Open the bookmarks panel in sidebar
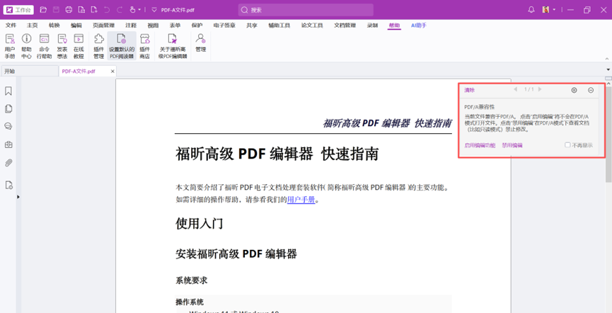The image size is (612, 313). point(8,91)
